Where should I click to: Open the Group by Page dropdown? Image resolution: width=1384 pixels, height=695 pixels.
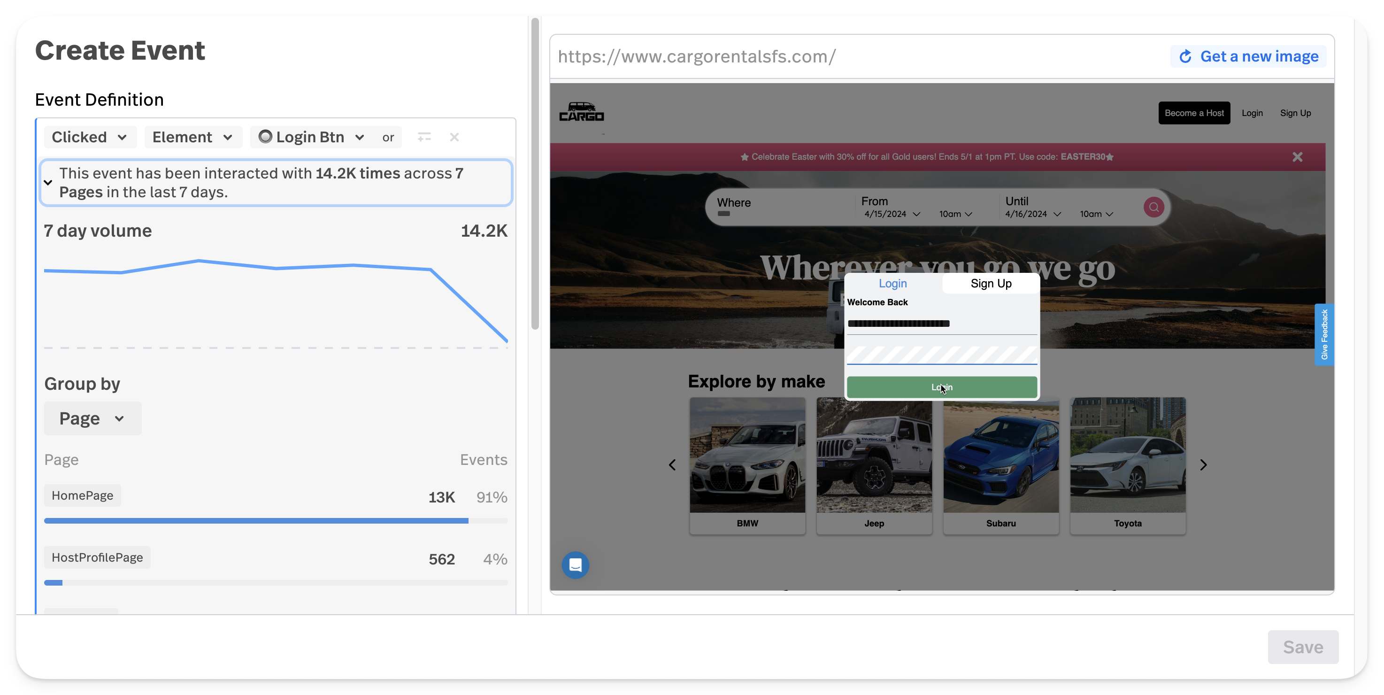(92, 418)
